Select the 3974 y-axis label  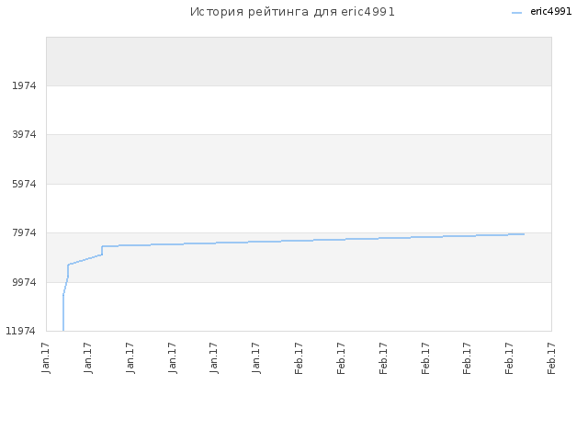coord(25,134)
